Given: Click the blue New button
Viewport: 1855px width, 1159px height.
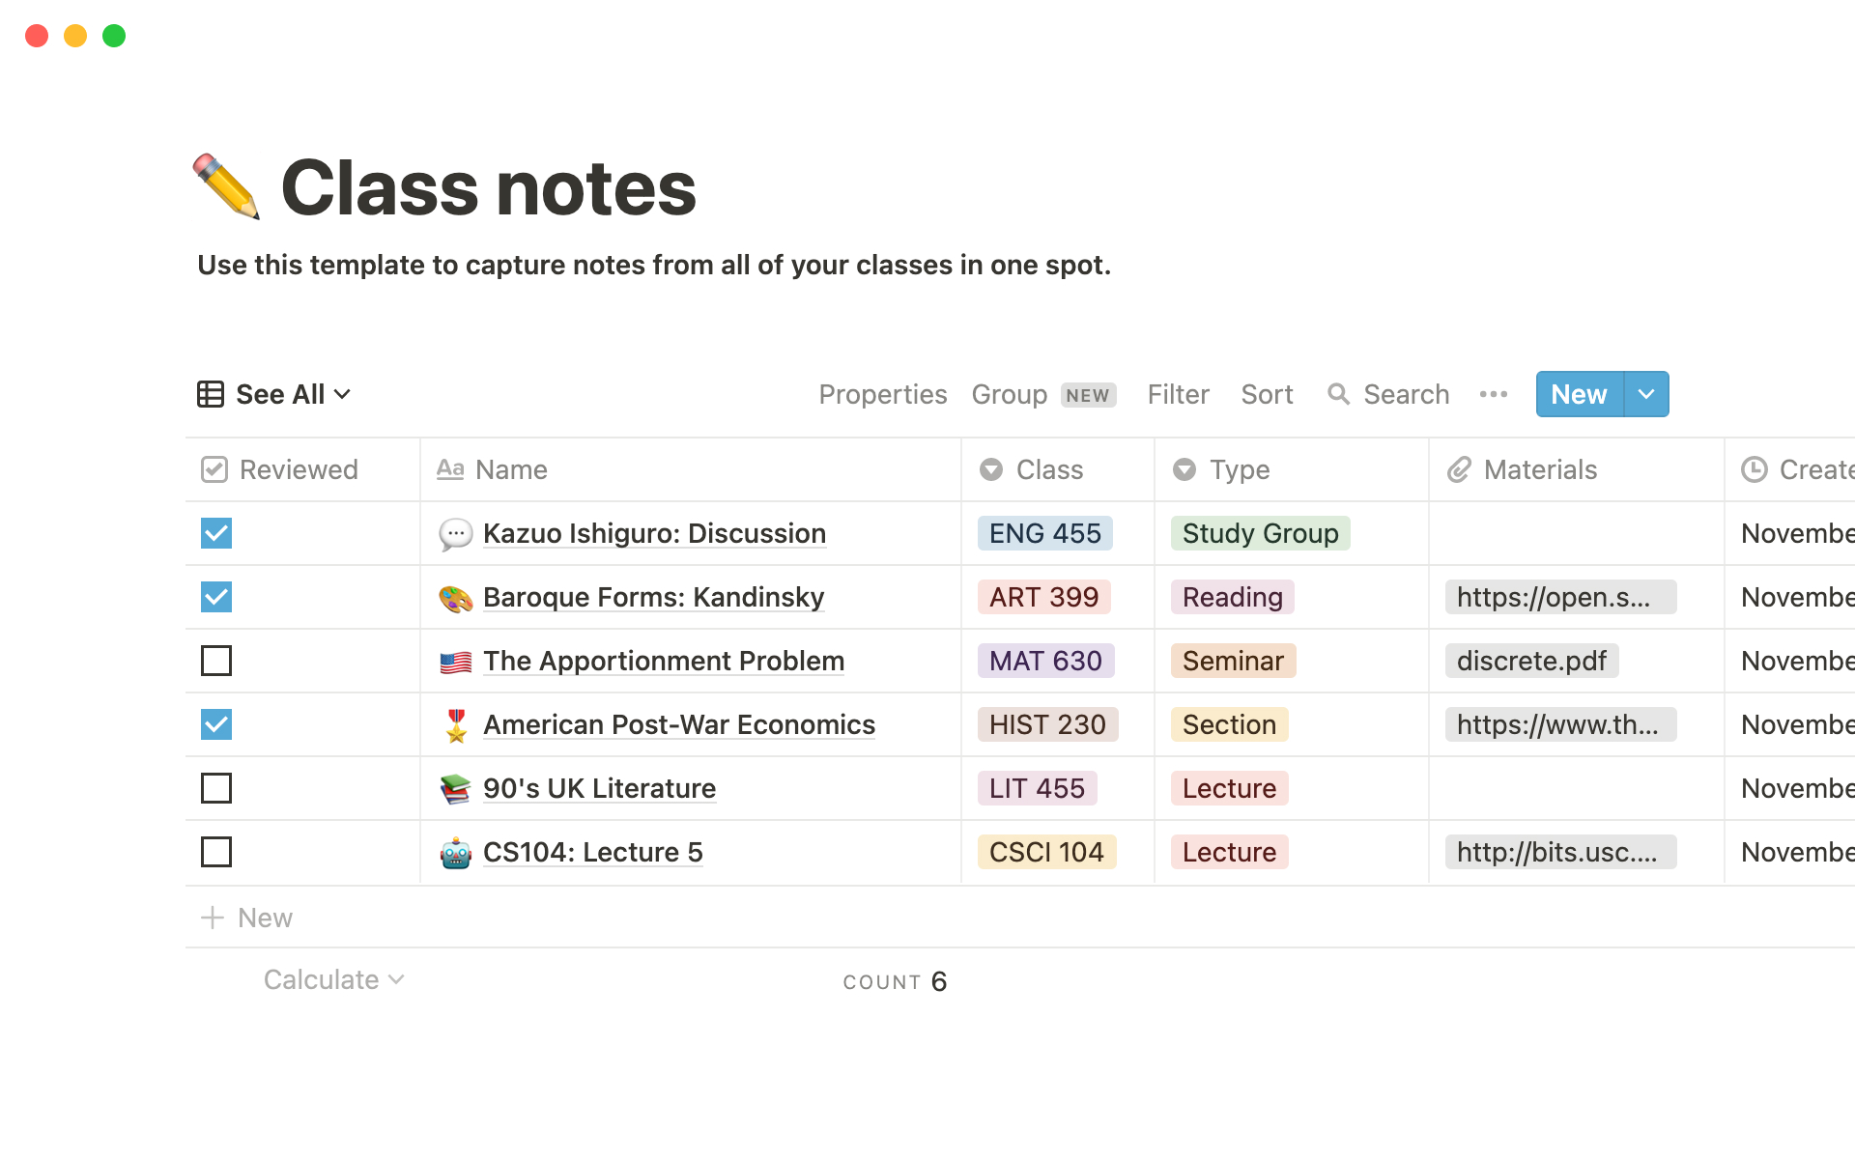Looking at the screenshot, I should (1579, 394).
